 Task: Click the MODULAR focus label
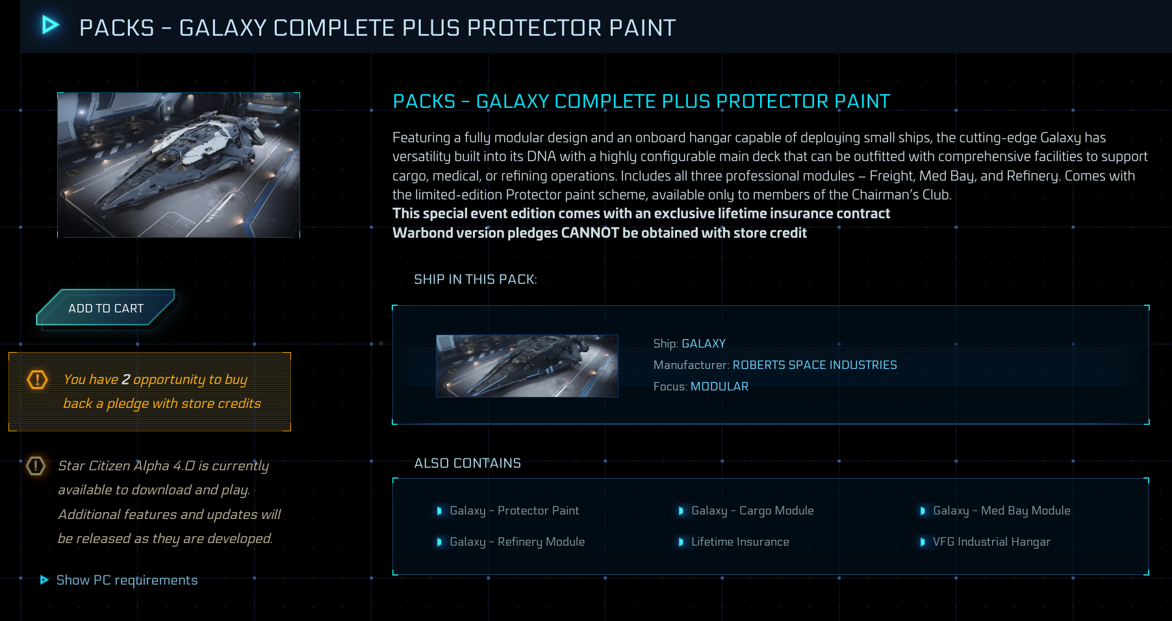click(x=719, y=387)
